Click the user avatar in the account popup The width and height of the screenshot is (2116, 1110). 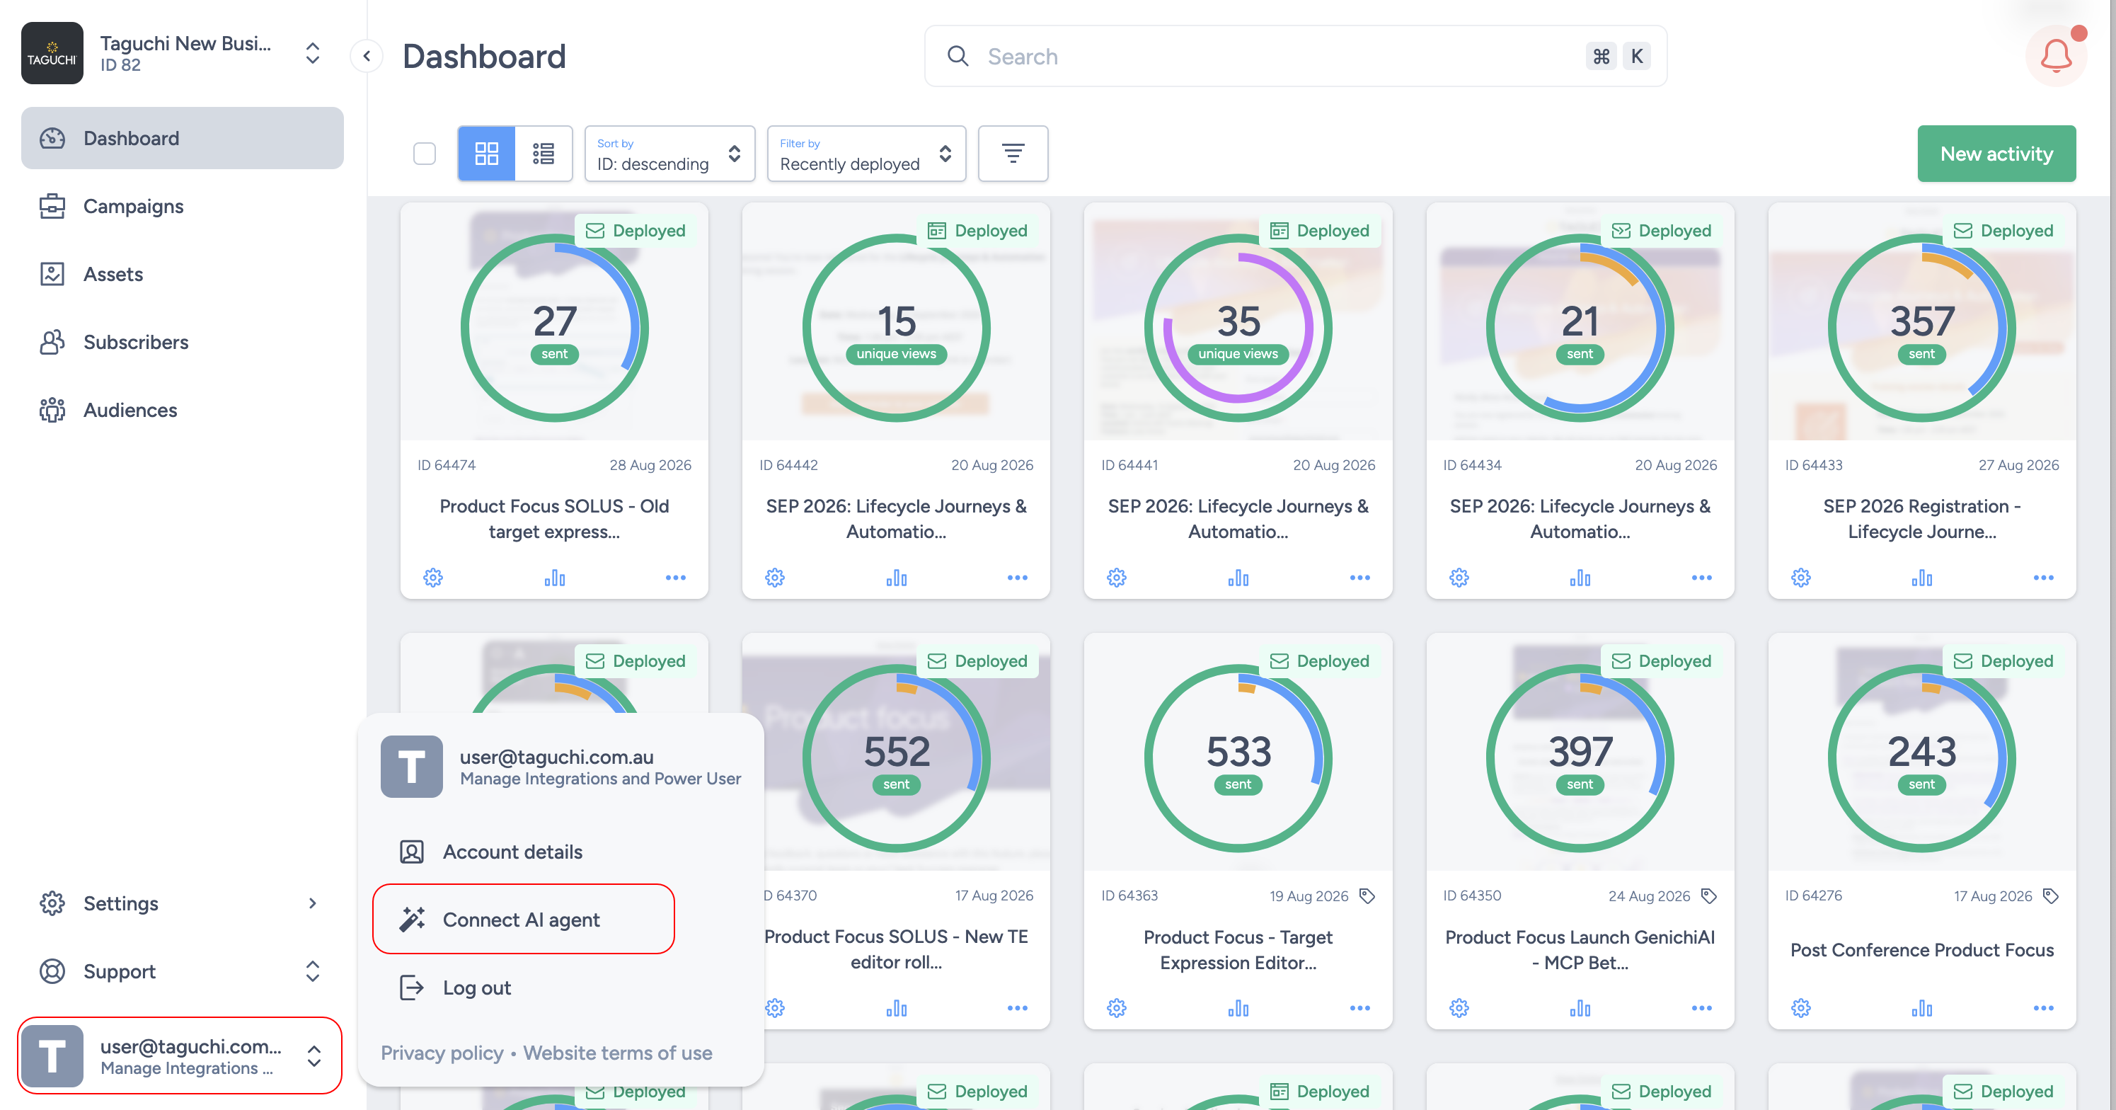pyautogui.click(x=412, y=767)
